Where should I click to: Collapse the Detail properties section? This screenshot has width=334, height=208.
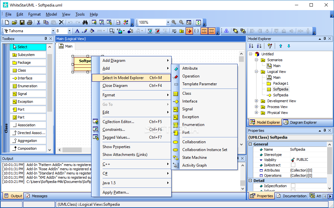point(250,181)
